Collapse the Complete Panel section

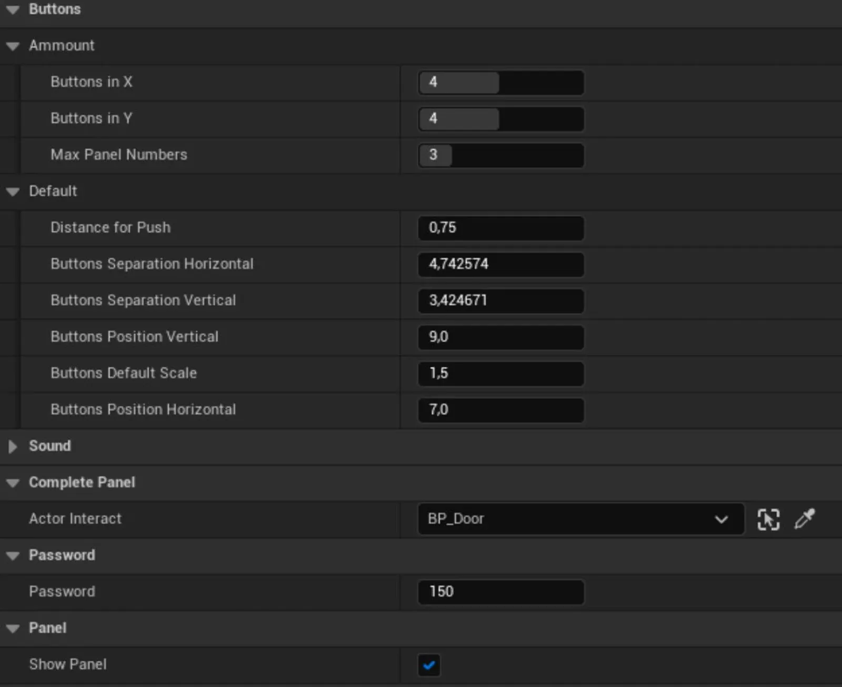click(x=12, y=482)
